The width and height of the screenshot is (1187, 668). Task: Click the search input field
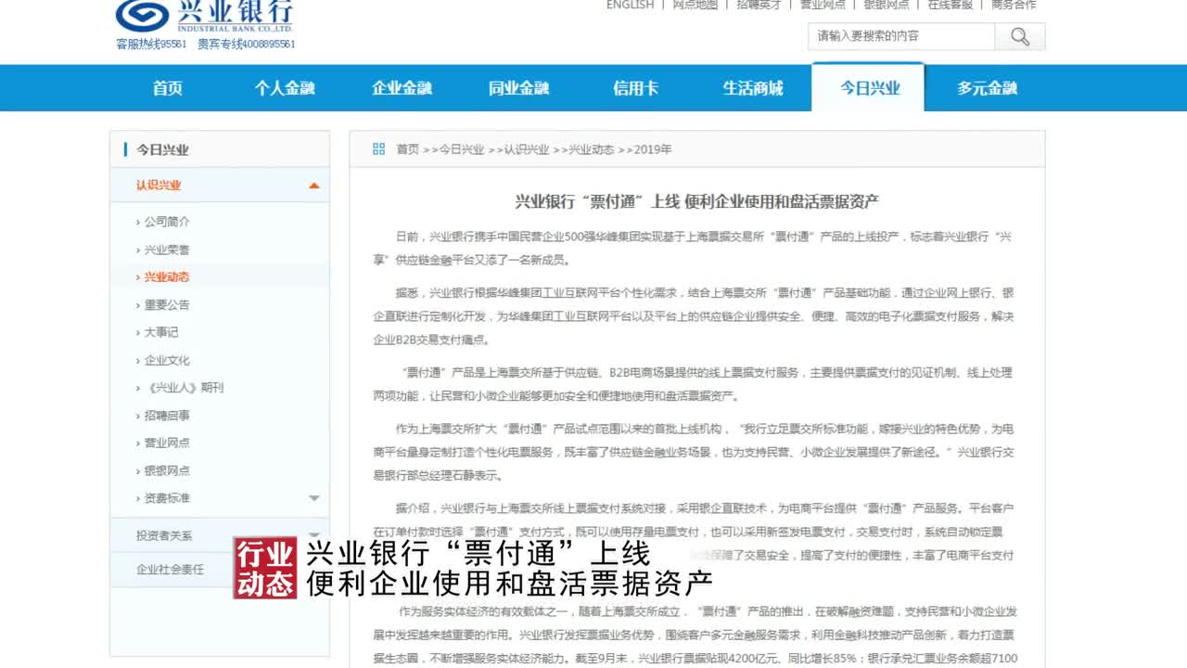click(x=900, y=36)
